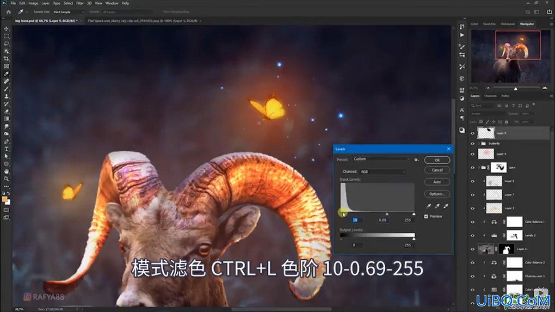This screenshot has height=312, width=555.
Task: Open the Filter menu
Action: pyautogui.click(x=80, y=3)
